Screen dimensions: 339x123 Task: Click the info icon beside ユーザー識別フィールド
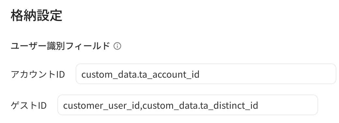pos(117,46)
